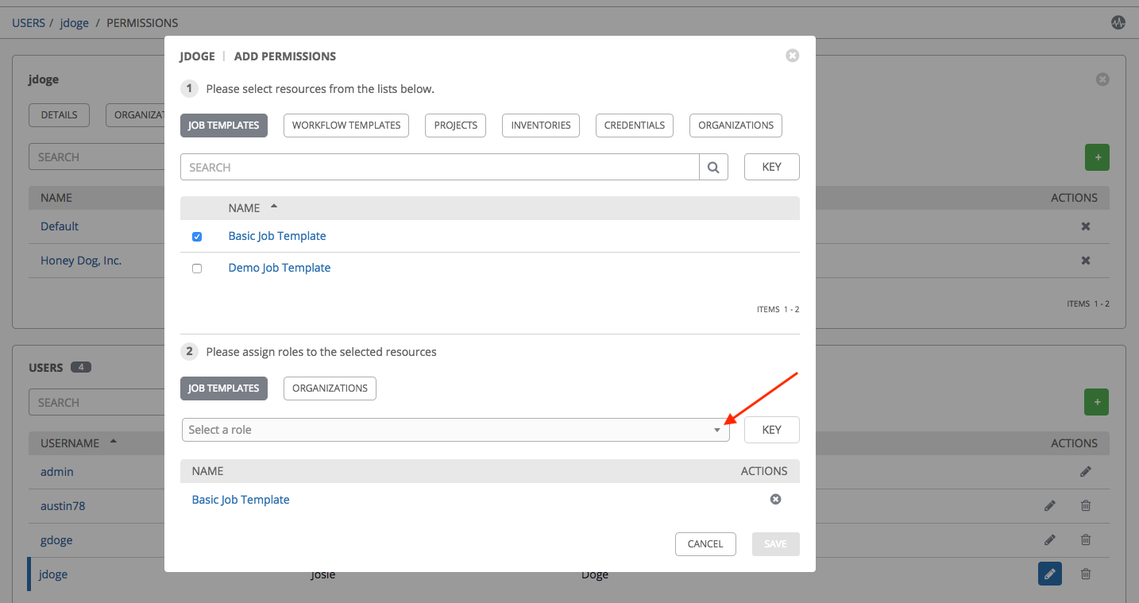The image size is (1139, 603).
Task: Open the austin78 user link
Action: coord(63,505)
